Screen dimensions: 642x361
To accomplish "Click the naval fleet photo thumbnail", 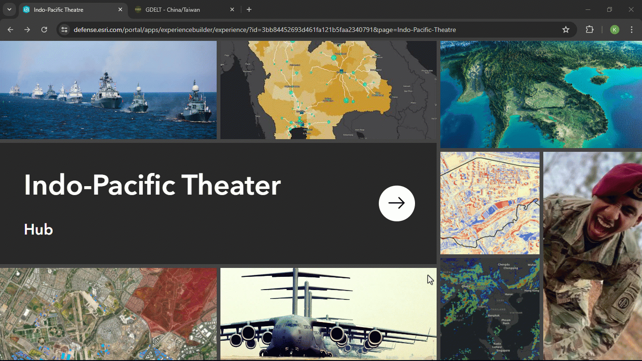I will [x=108, y=89].
